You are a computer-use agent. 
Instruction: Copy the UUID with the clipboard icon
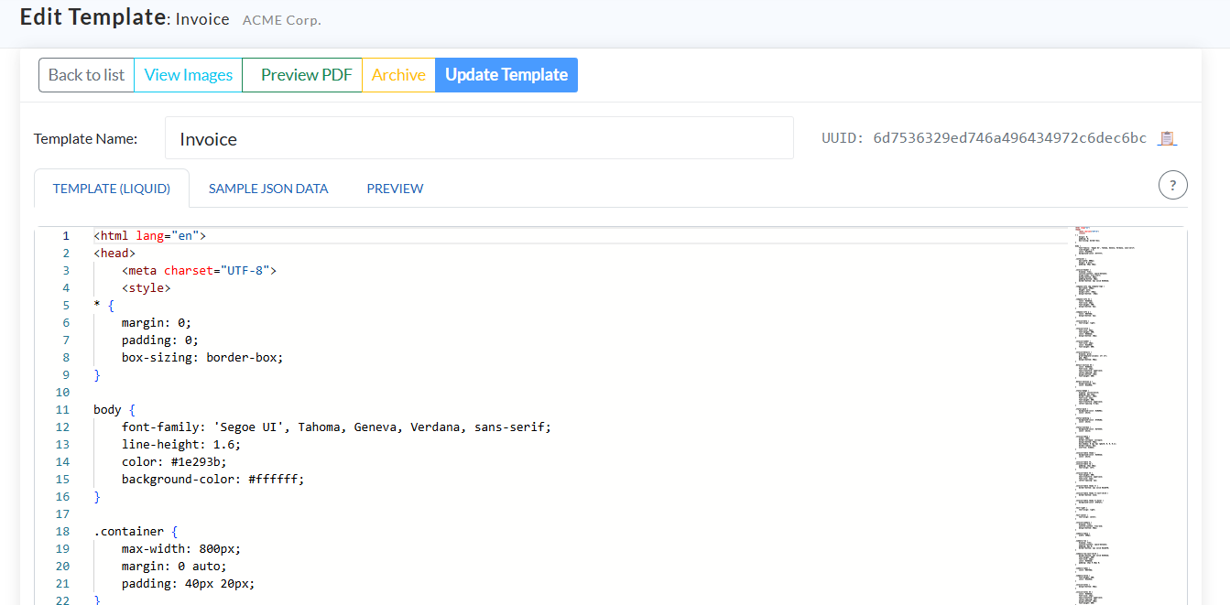click(1167, 138)
